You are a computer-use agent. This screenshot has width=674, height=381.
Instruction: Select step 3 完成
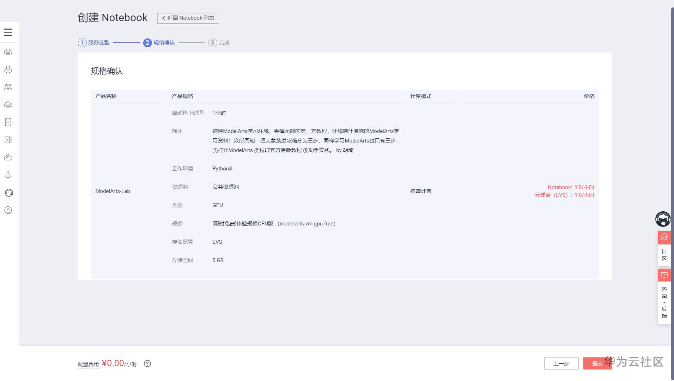click(219, 43)
